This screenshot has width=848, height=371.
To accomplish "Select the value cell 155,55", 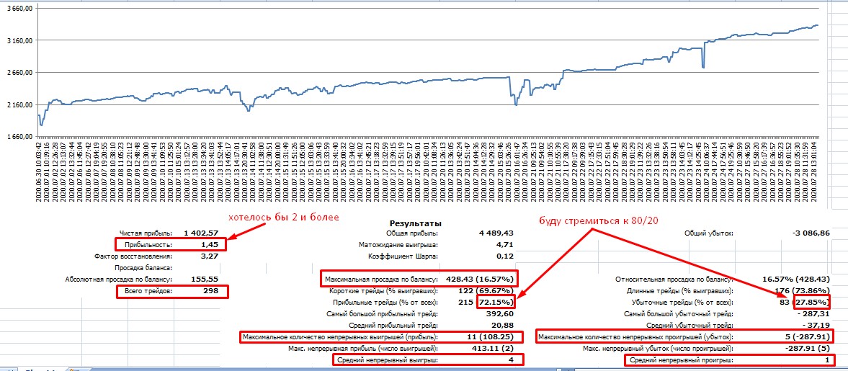I will coord(205,280).
